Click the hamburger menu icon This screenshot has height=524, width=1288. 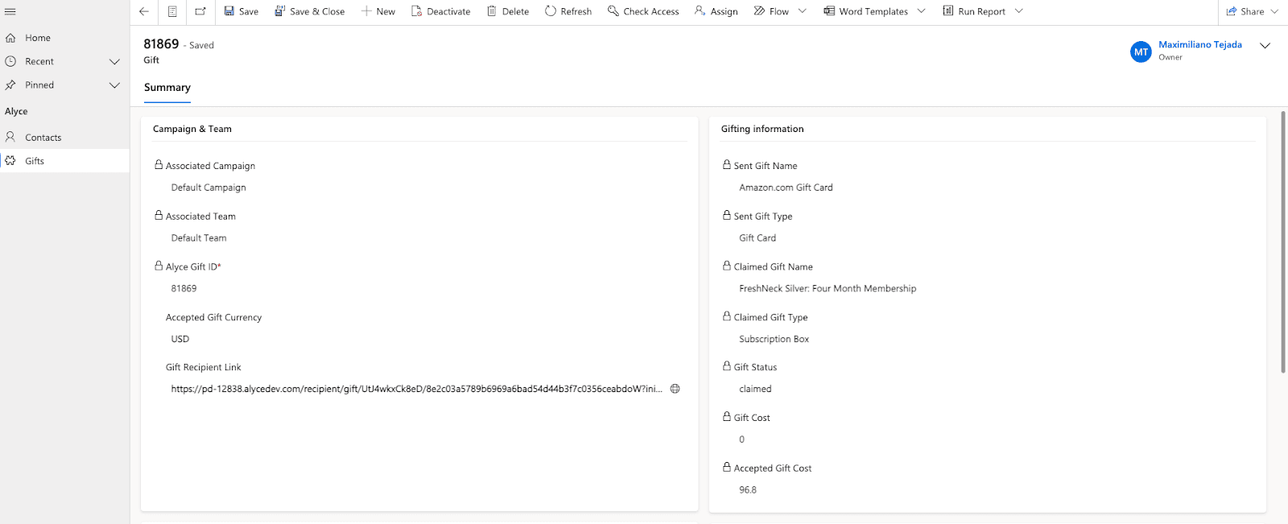coord(10,11)
